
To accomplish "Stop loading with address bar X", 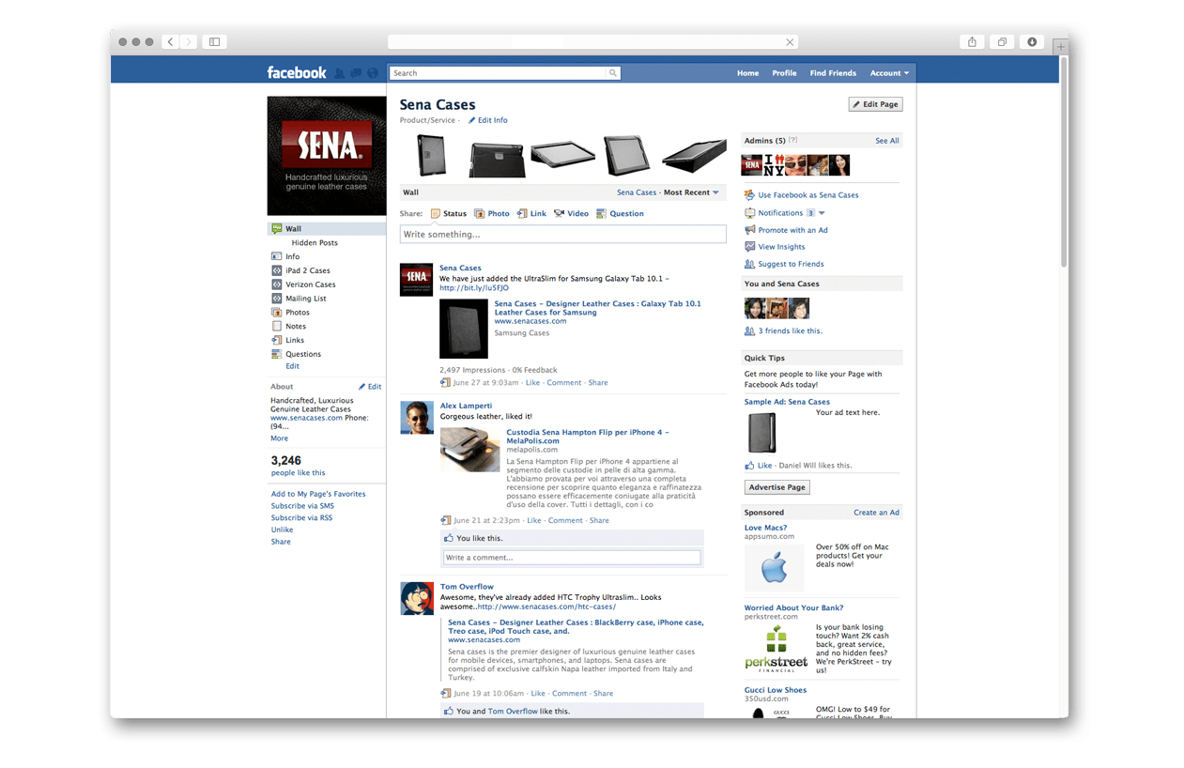I will [791, 42].
